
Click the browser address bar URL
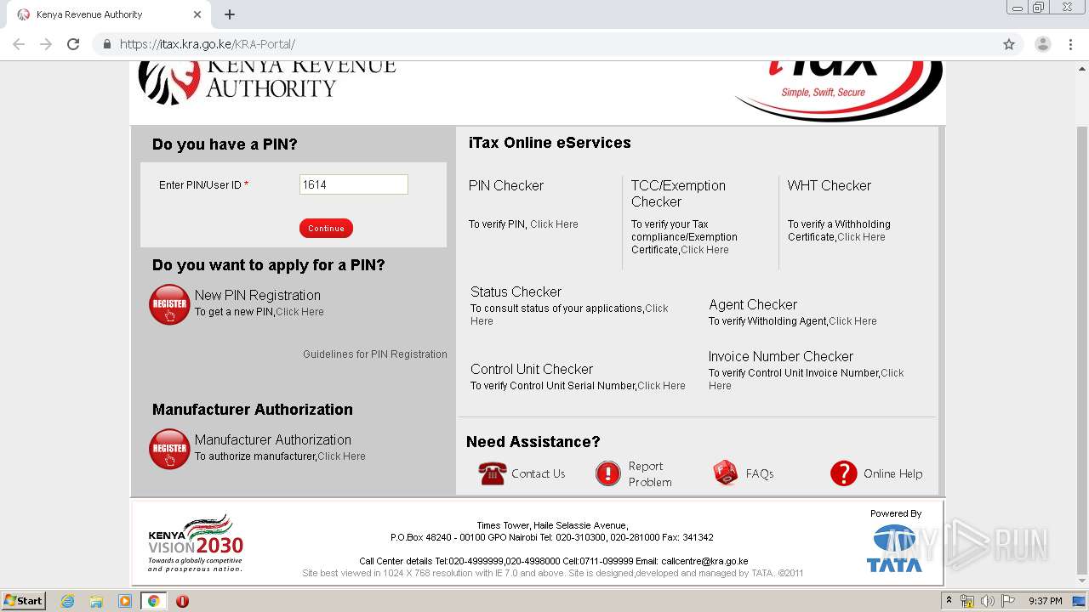pyautogui.click(x=208, y=44)
